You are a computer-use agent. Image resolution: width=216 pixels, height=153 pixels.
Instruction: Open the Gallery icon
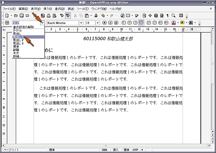click(x=156, y=16)
